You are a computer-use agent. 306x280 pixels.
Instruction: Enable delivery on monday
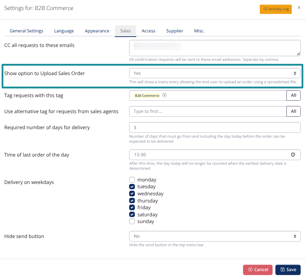[132, 180]
